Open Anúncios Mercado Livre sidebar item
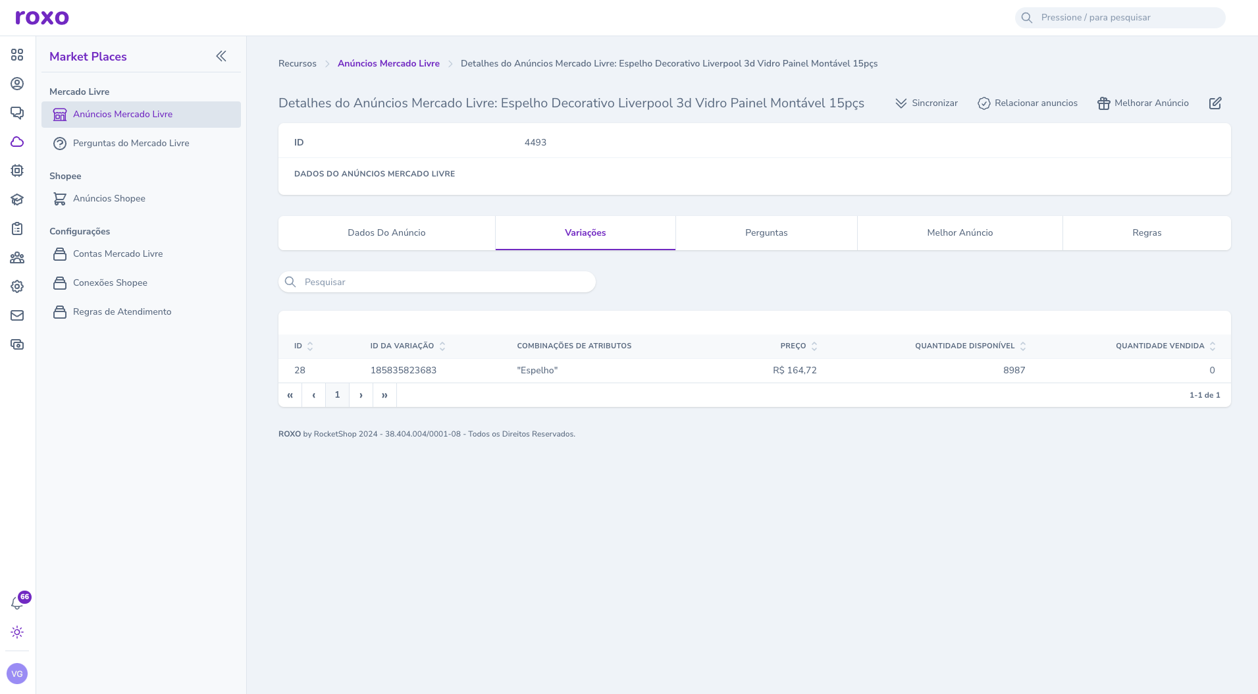The height and width of the screenshot is (694, 1258). pos(141,114)
